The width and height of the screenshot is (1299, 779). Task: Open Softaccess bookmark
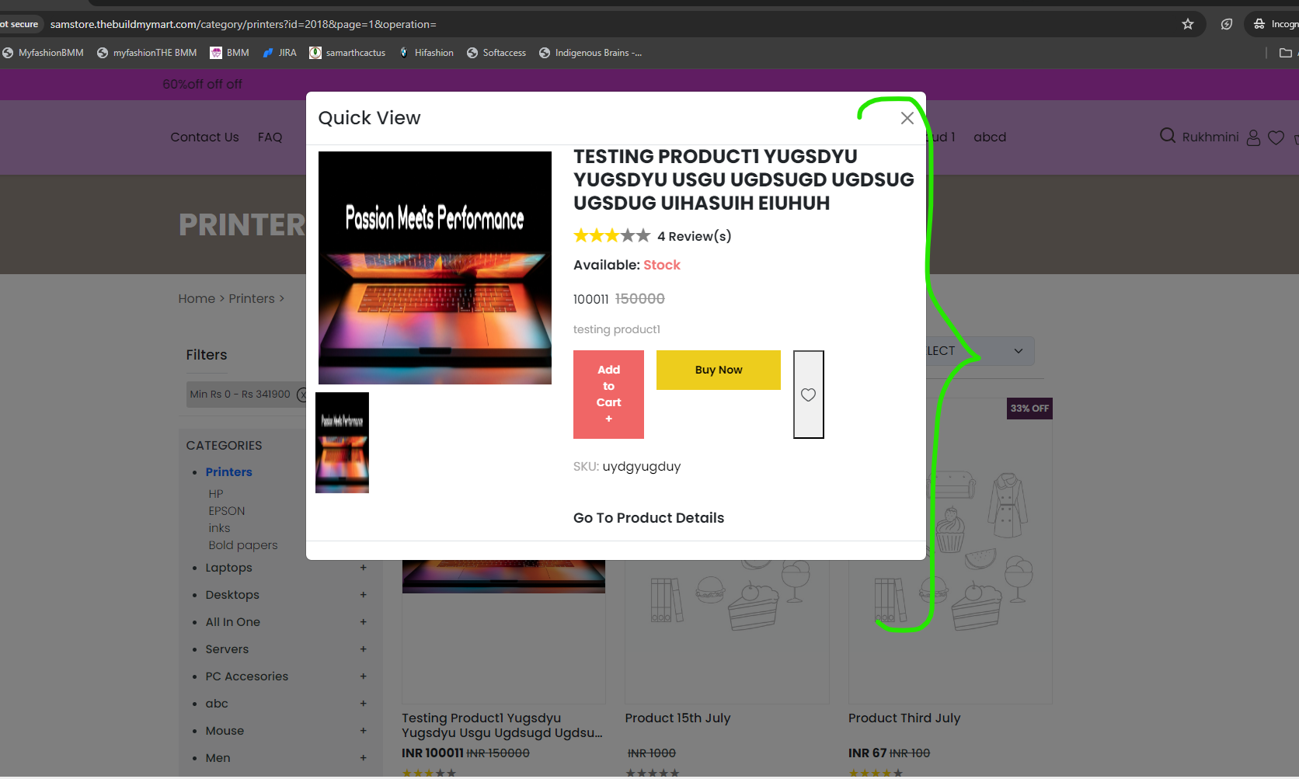(496, 53)
